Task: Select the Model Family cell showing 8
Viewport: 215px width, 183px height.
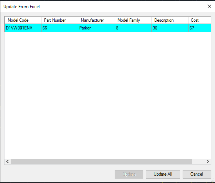Action: (133, 28)
